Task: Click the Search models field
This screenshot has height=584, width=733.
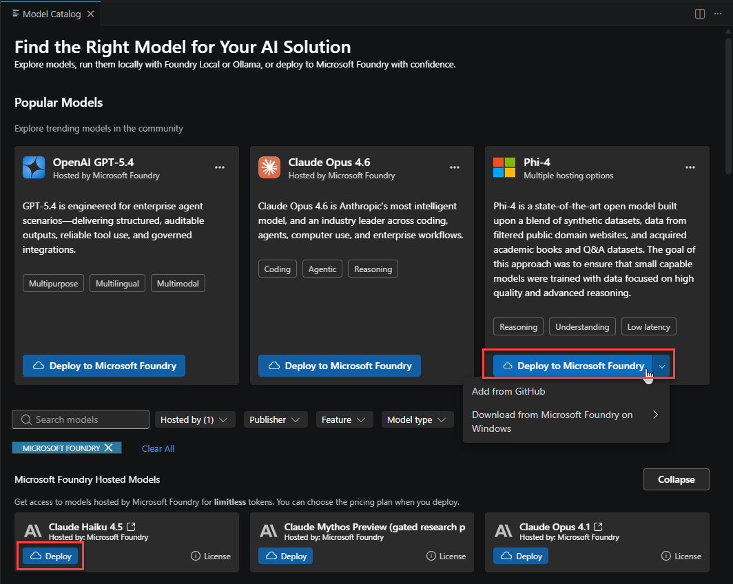Action: (81, 419)
